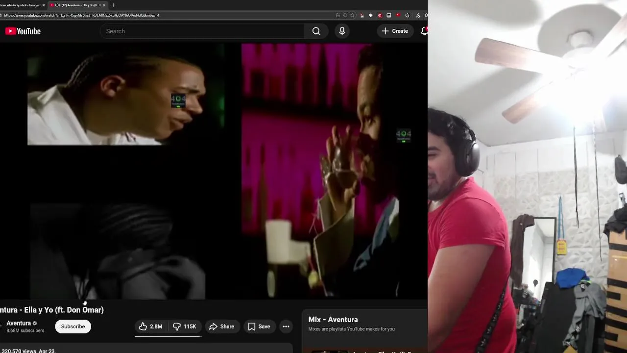Share the Ella y Yo video
The image size is (627, 353).
pyautogui.click(x=222, y=327)
